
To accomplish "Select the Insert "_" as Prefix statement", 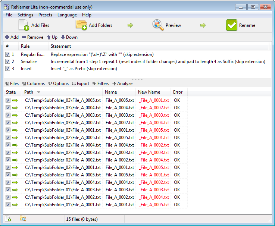I will pos(84,69).
